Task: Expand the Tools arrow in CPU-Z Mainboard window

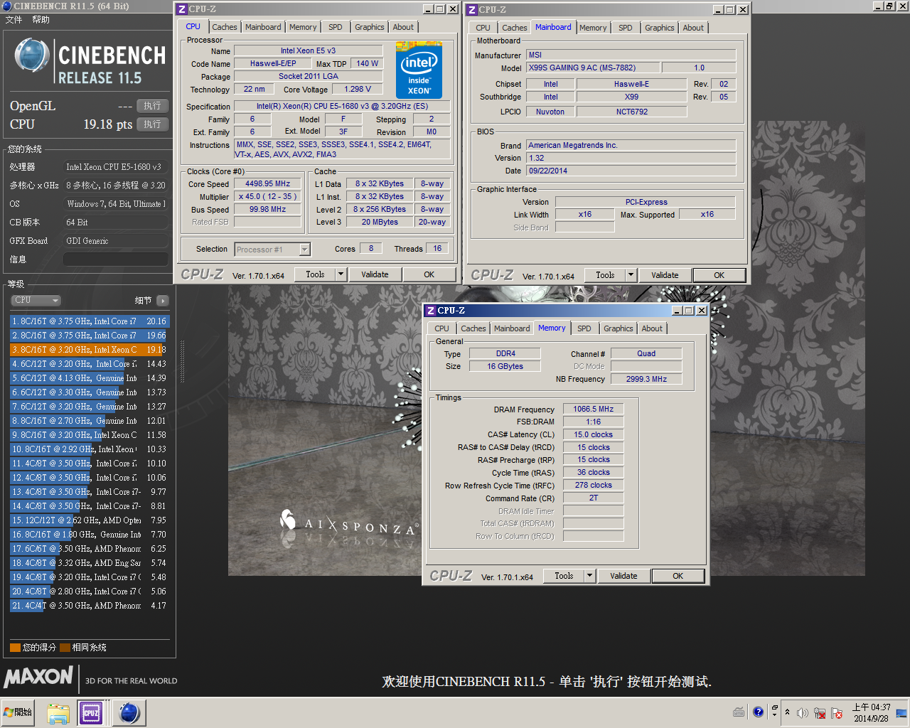Action: pyautogui.click(x=631, y=275)
